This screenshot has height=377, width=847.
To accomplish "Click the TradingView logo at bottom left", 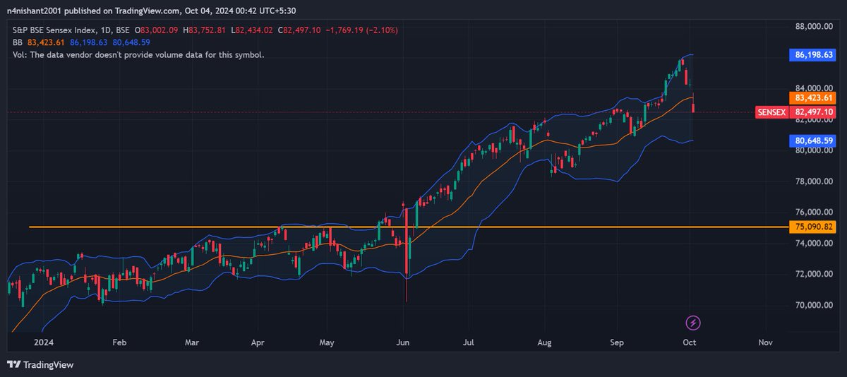I will 40,364.
